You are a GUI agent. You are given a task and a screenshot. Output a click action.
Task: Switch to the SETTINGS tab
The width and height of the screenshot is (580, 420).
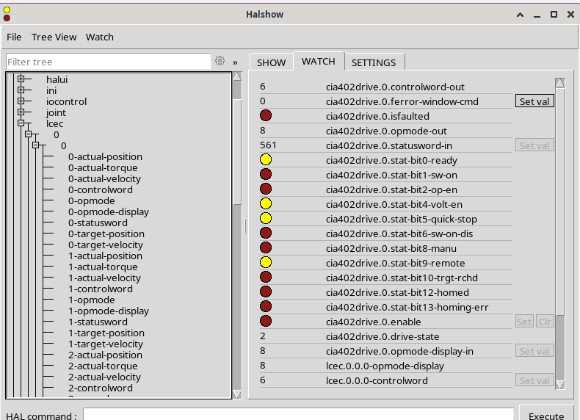(374, 62)
